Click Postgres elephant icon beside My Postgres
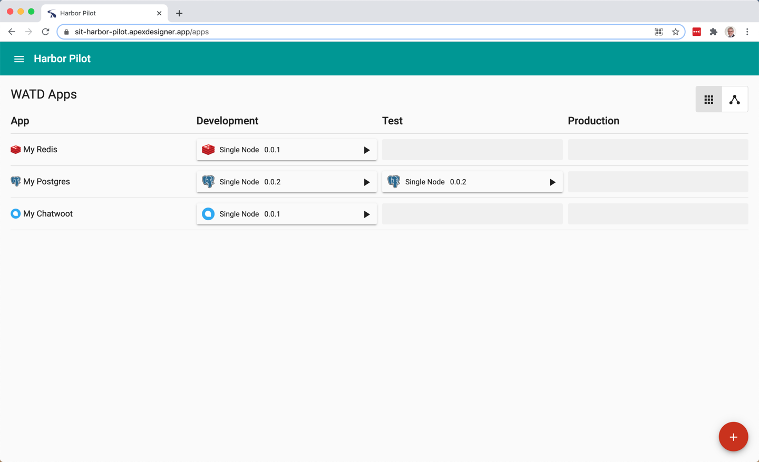The width and height of the screenshot is (759, 462). (16, 182)
